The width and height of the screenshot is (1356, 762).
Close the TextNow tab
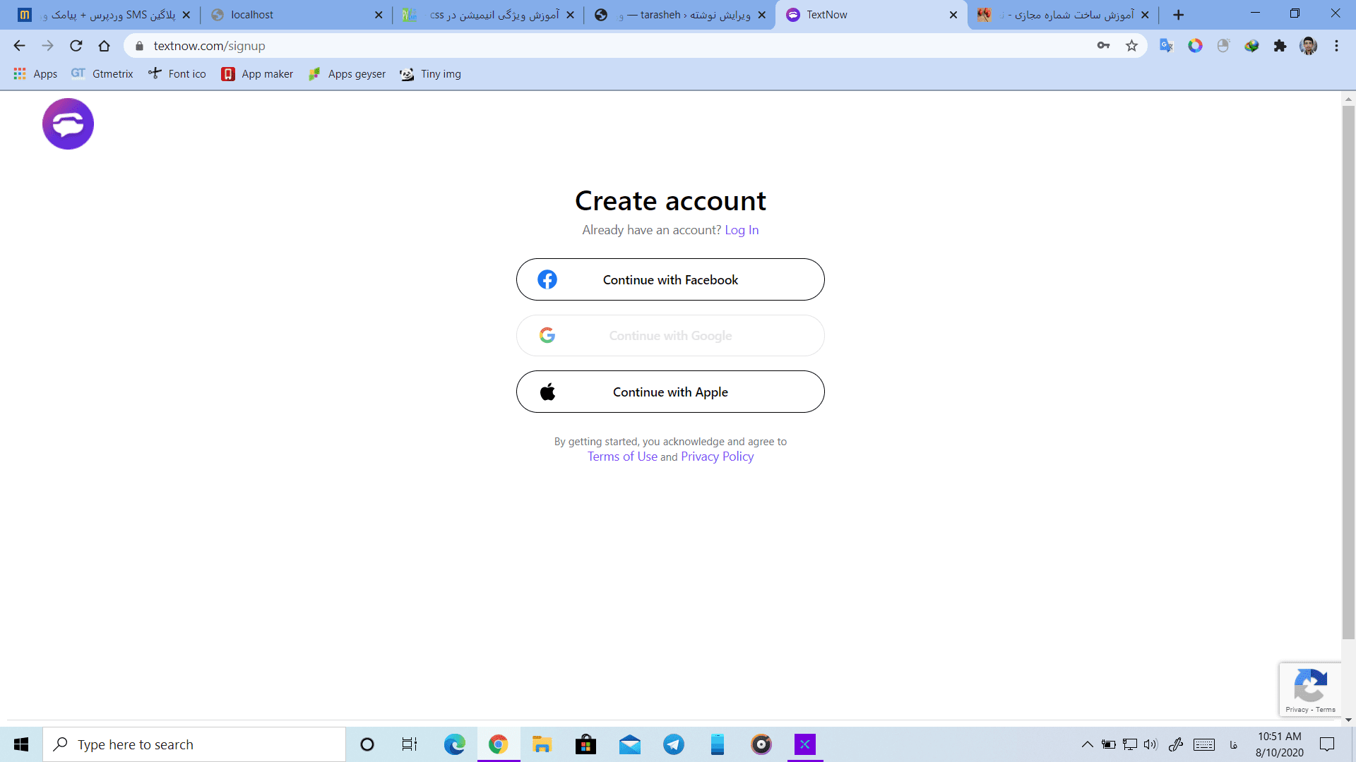(x=953, y=15)
